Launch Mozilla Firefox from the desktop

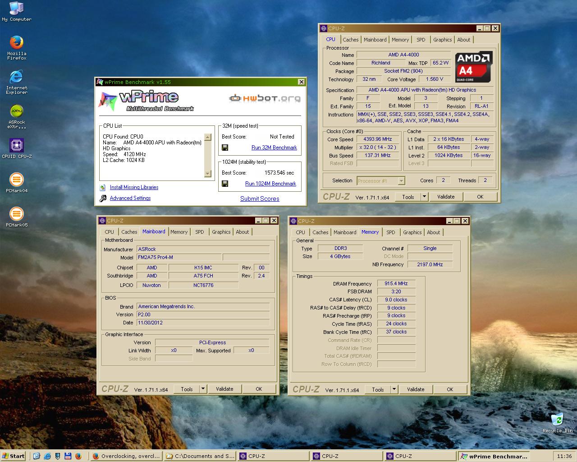[17, 48]
